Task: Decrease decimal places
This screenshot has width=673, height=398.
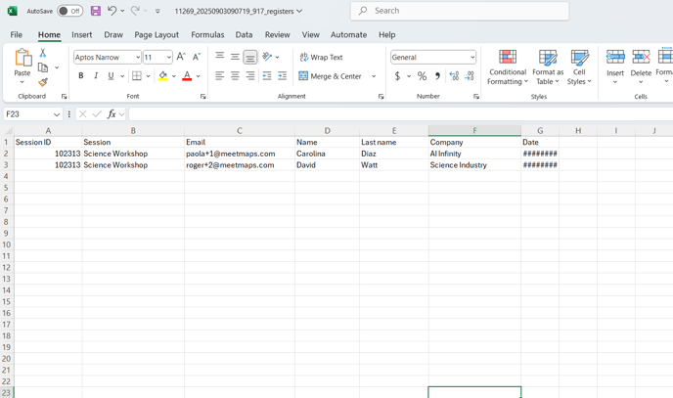Action: tap(470, 76)
